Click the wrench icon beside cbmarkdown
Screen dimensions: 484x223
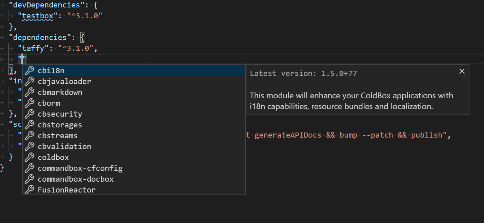(30, 92)
